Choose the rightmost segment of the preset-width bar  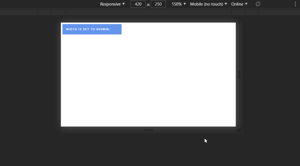point(279,12)
